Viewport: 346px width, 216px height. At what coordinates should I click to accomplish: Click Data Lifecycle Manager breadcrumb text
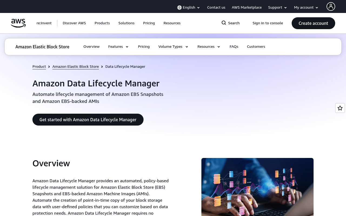pos(125,66)
